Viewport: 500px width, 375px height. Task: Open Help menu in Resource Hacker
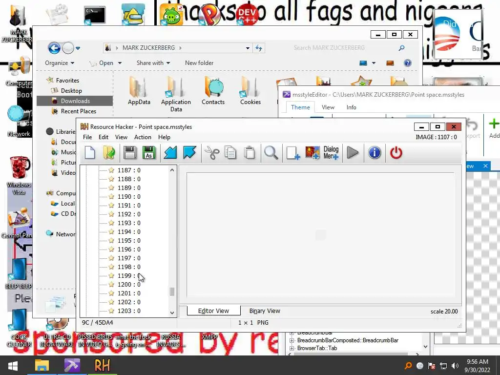click(164, 137)
